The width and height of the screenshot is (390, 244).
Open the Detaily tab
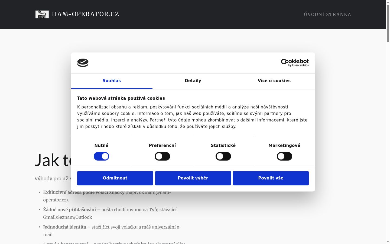(193, 81)
